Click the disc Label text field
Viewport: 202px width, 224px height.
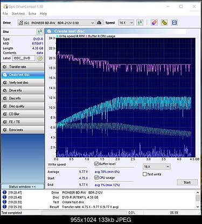point(24,58)
